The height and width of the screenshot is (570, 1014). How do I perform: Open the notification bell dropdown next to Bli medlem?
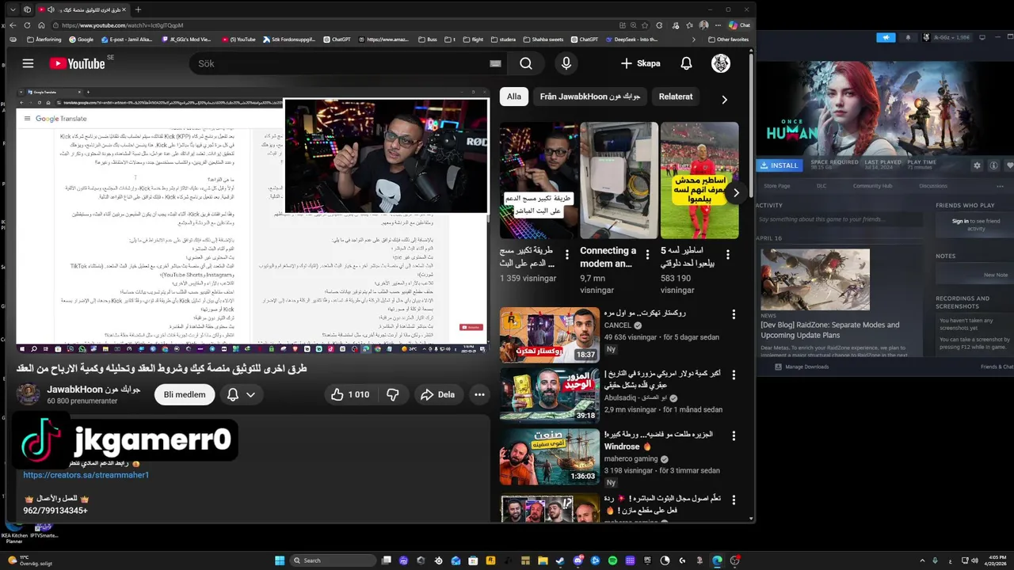(242, 394)
